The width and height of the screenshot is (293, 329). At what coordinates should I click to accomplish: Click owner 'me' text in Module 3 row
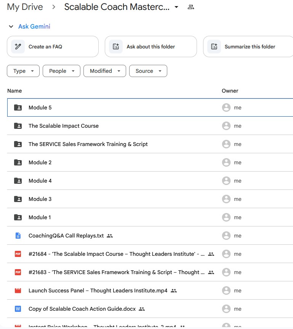coord(238,199)
